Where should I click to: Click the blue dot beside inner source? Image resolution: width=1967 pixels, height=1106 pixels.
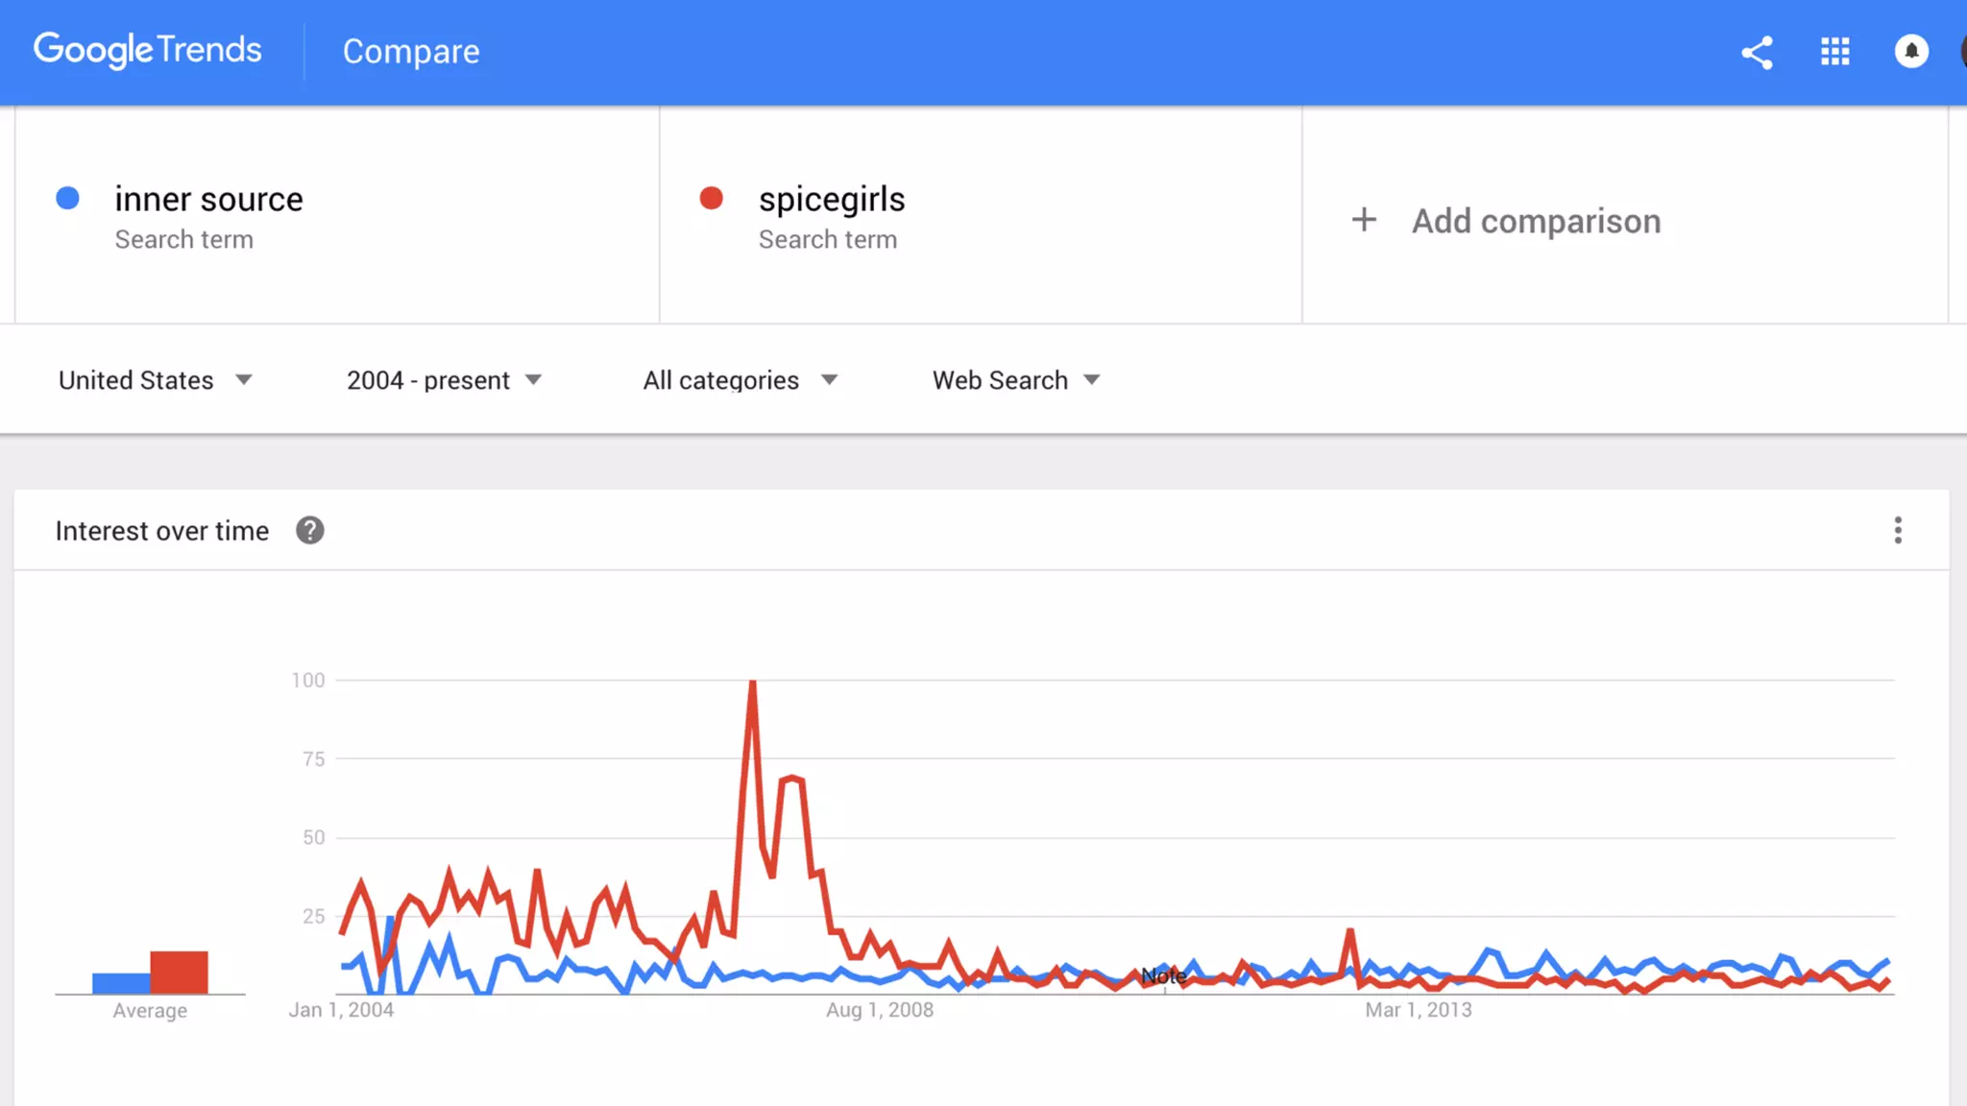pyautogui.click(x=67, y=199)
